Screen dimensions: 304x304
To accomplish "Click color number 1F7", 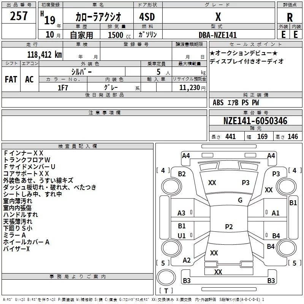I will click(63, 88).
